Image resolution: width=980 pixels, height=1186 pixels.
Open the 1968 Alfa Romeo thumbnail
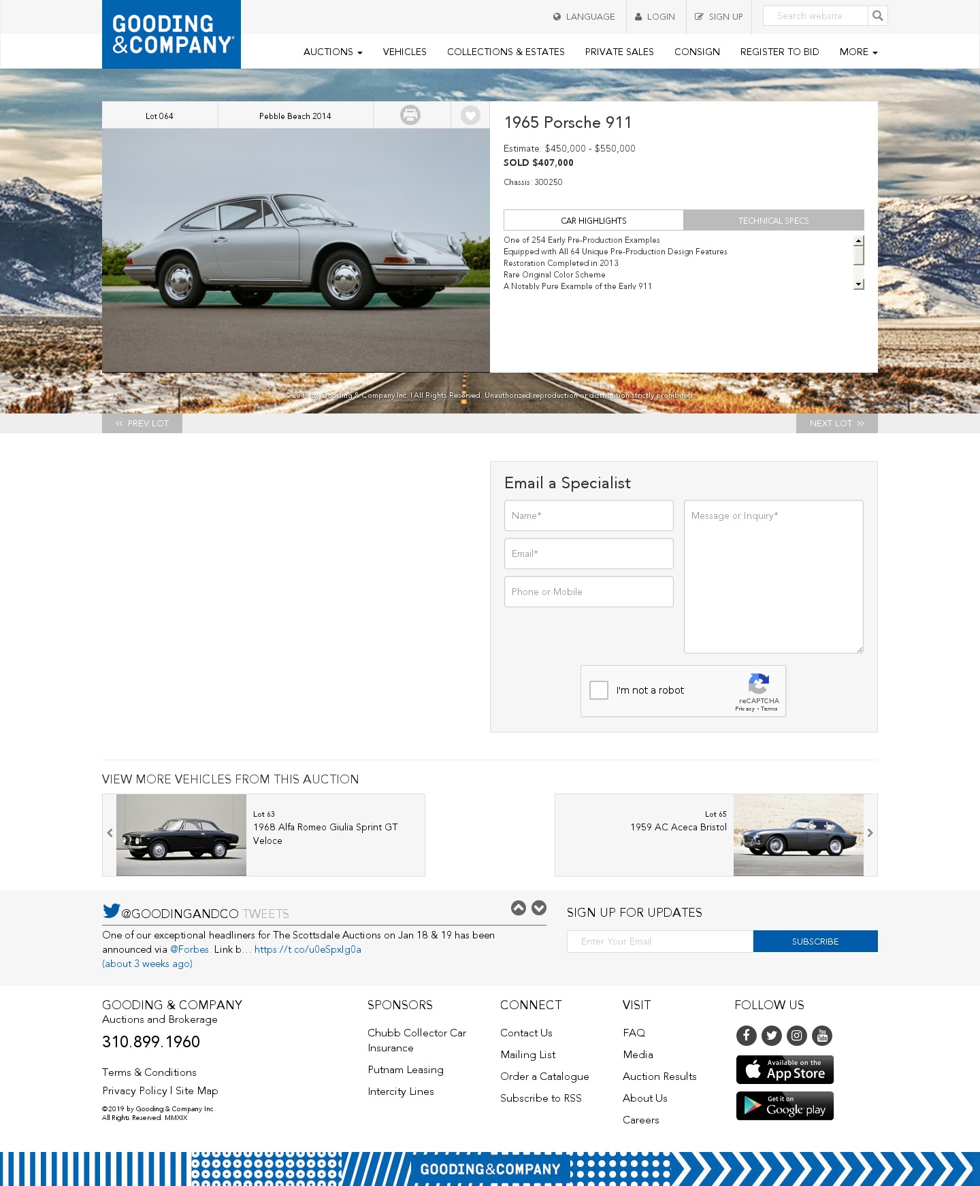181,835
